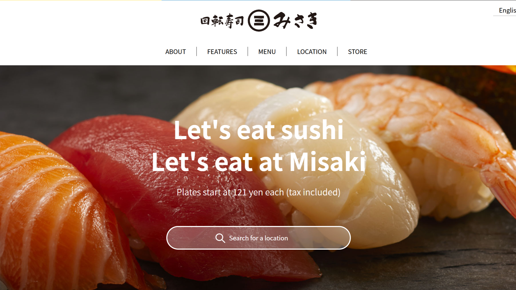Click the Search for a location button
The height and width of the screenshot is (290, 516).
(258, 238)
